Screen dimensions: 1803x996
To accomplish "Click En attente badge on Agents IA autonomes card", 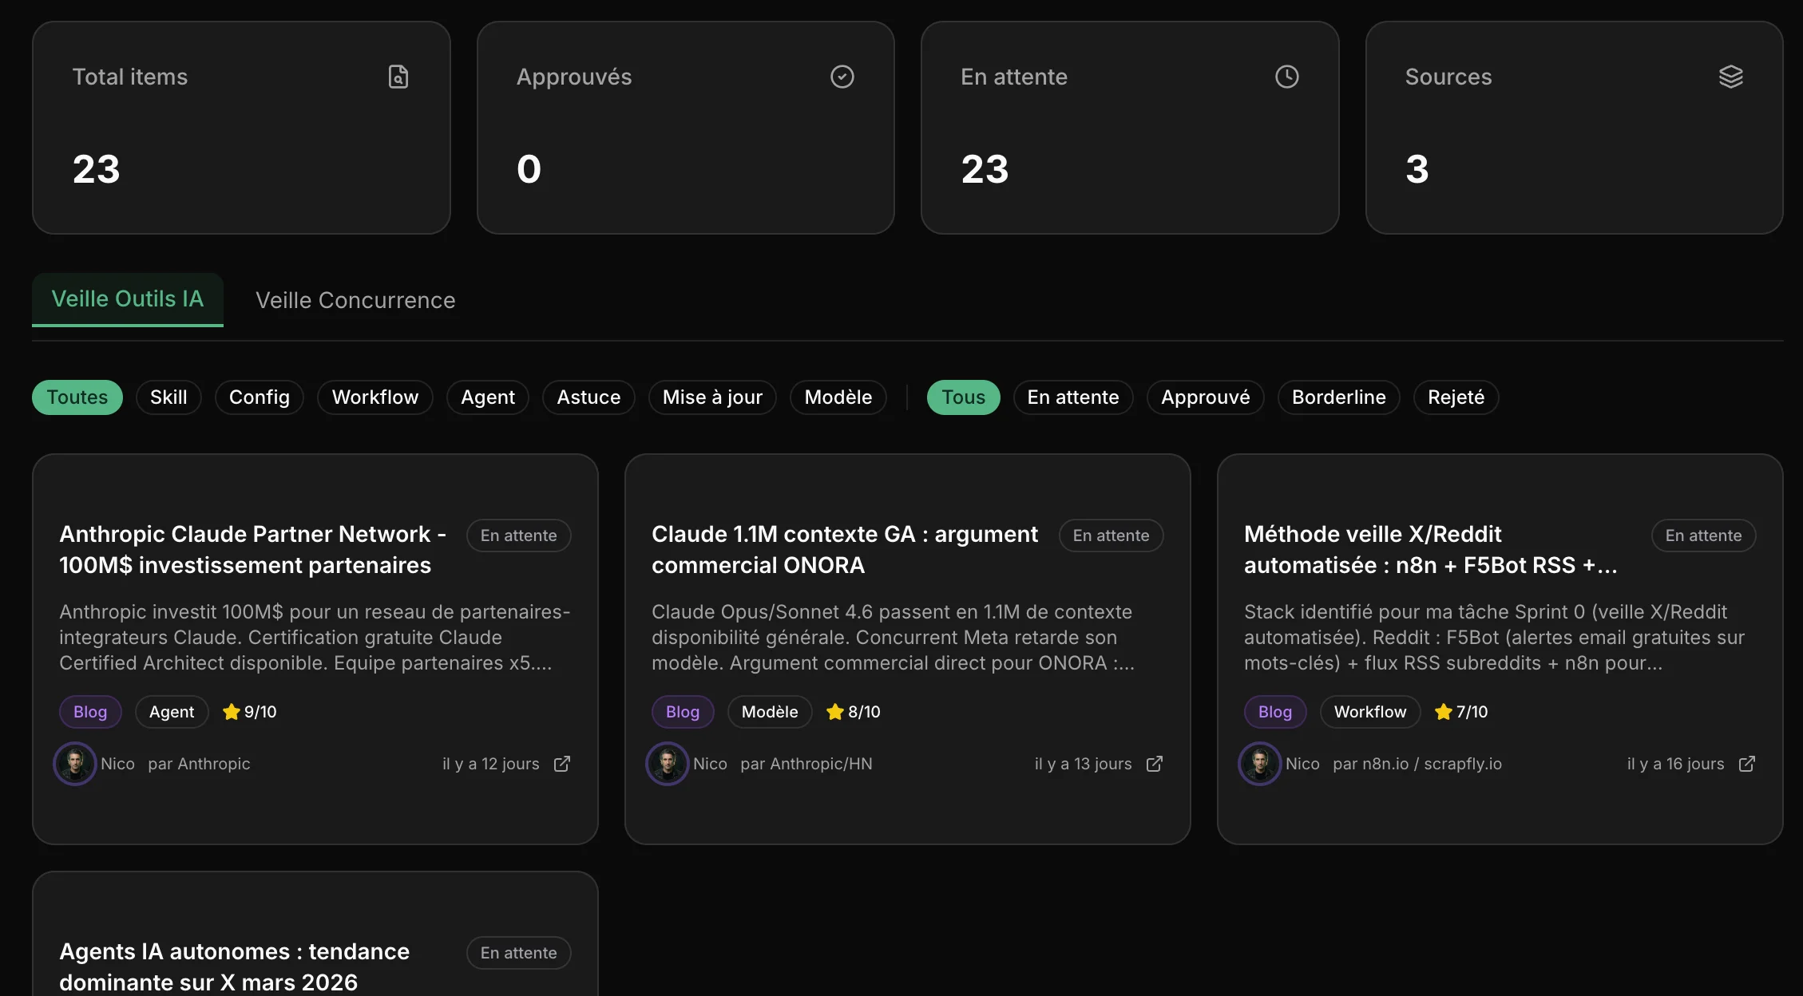I will pyautogui.click(x=518, y=953).
